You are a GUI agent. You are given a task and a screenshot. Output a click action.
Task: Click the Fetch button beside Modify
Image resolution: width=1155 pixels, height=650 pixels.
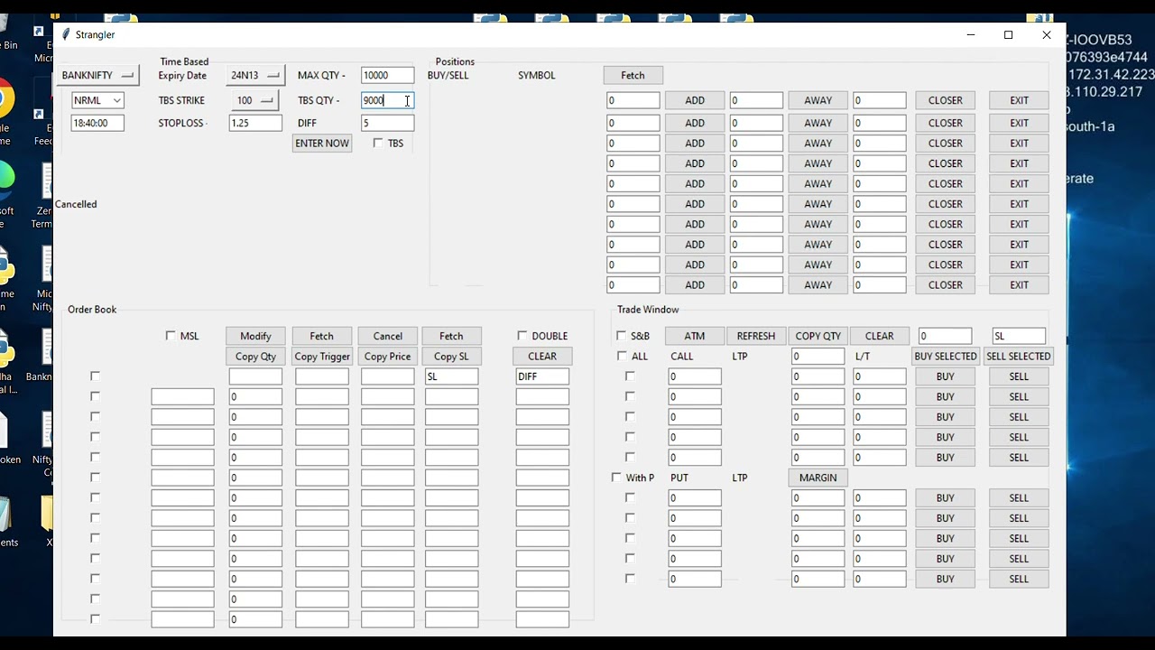(321, 336)
